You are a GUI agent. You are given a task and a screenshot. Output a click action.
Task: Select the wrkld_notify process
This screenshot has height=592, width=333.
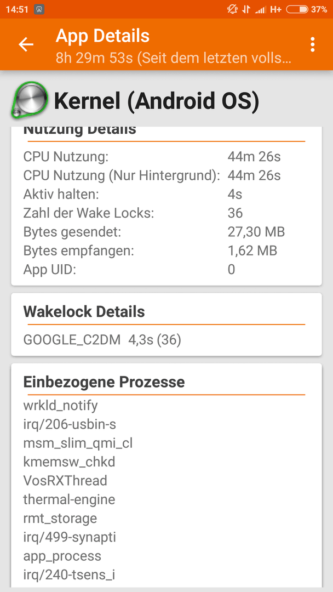click(61, 406)
